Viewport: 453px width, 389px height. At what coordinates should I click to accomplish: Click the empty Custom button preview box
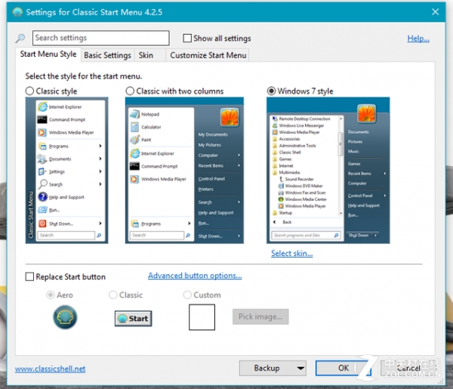pyautogui.click(x=202, y=317)
